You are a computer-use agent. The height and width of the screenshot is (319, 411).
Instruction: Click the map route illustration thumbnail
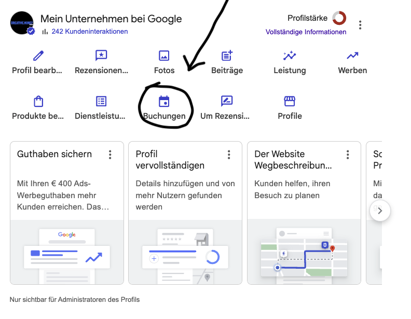[304, 252]
